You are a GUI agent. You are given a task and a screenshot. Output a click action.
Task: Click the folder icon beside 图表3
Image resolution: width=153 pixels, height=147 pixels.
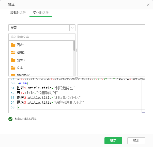(13, 60)
